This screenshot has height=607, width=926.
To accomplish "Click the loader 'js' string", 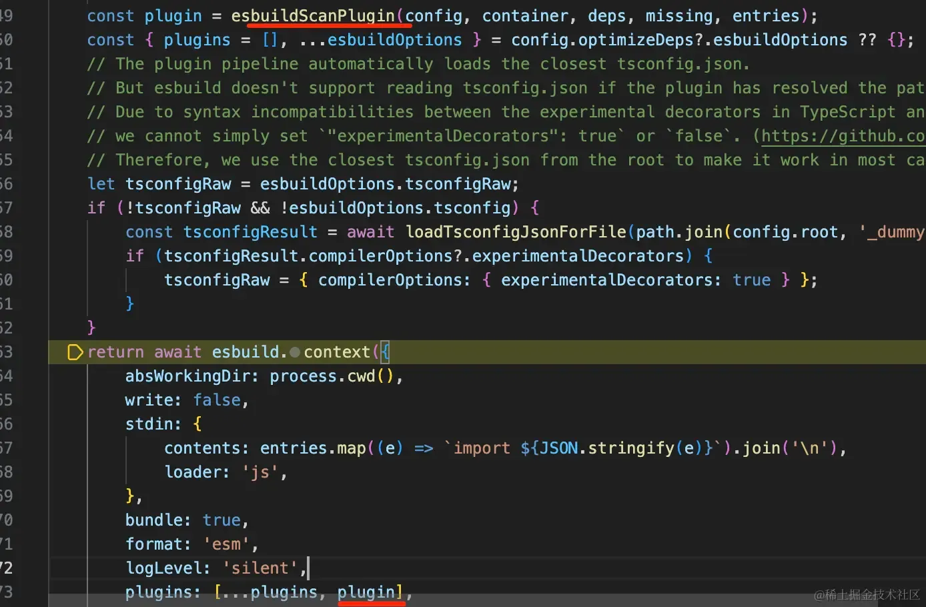I will coord(260,472).
